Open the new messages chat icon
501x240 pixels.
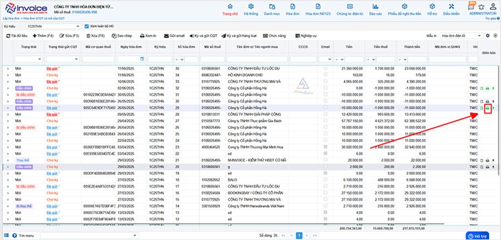(x=471, y=7)
